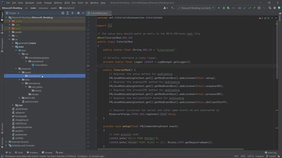Open the Commit tool window from left strip

coord(2,29)
